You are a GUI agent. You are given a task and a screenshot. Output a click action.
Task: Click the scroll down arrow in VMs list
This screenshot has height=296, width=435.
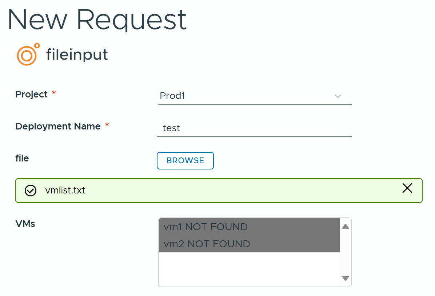click(346, 278)
